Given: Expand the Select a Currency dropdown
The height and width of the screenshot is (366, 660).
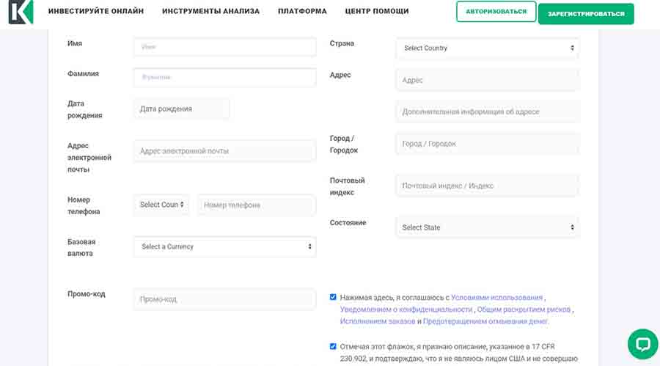Looking at the screenshot, I should click(x=224, y=246).
